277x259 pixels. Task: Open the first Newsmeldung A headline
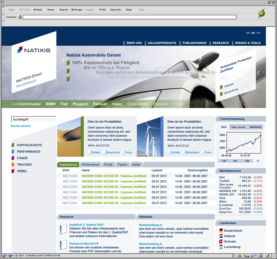click(150, 225)
